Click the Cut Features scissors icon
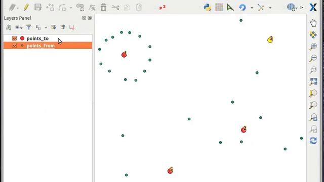 [115, 8]
